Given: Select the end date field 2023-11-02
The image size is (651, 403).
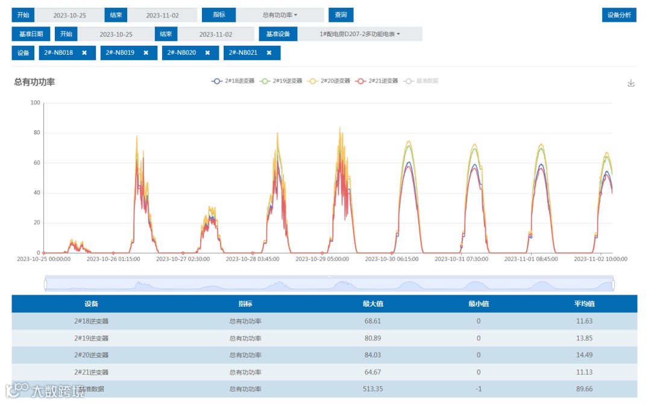Looking at the screenshot, I should (162, 15).
